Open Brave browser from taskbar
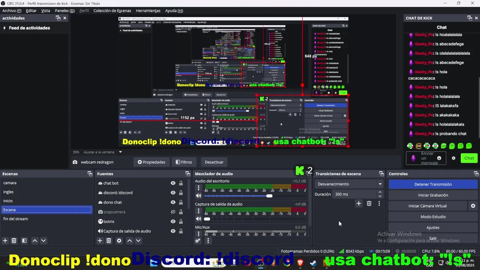 click(300, 263)
